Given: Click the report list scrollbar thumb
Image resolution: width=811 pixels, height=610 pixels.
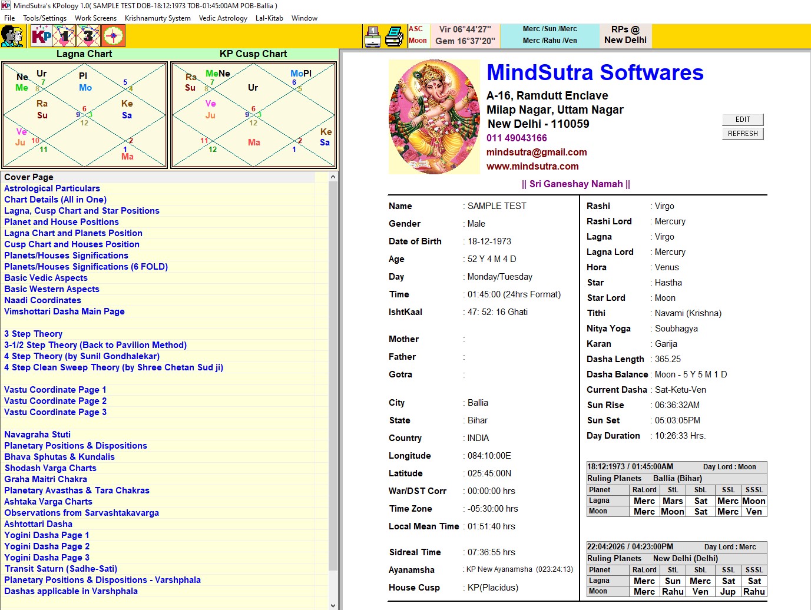Looking at the screenshot, I should click(333, 376).
